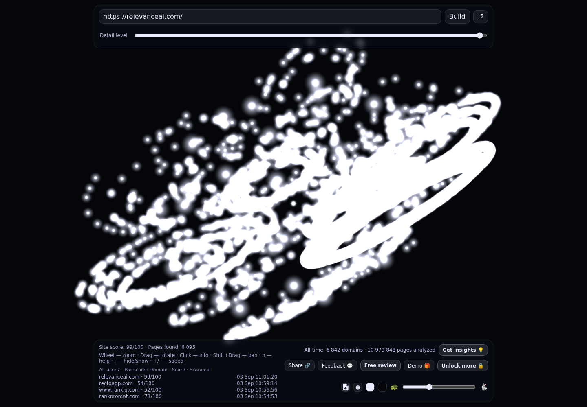This screenshot has height=407, width=587.
Task: Select the www.rankiq.com · 52/100 scan row
Action: [188, 390]
